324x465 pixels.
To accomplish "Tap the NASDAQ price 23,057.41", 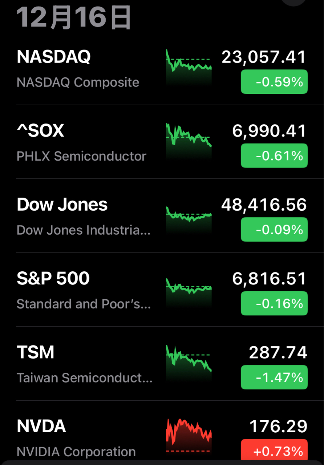I will click(x=264, y=57).
